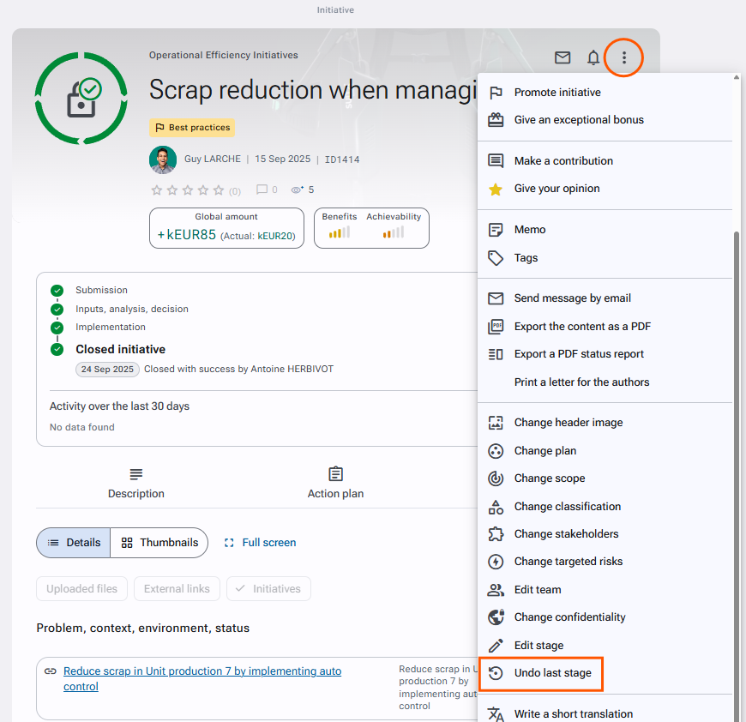Click the undo arrow icon for Undo last stage
This screenshot has width=746, height=722.
click(496, 673)
